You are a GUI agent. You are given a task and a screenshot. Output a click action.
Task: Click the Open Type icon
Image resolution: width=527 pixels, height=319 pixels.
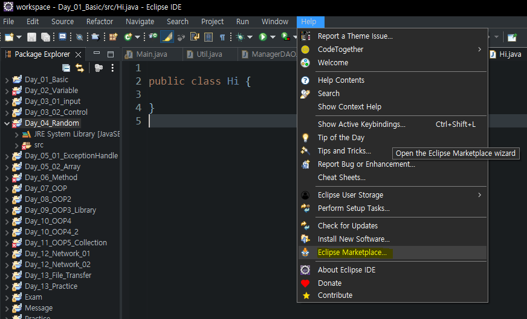tap(154, 36)
